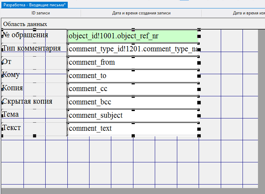Choose the comment_bcc field
The width and height of the screenshot is (265, 194).
coord(133,102)
